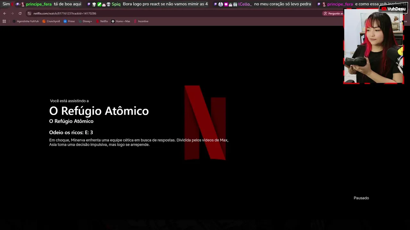Click the episode synopsis starting Em choque, Minerva

(x=139, y=142)
